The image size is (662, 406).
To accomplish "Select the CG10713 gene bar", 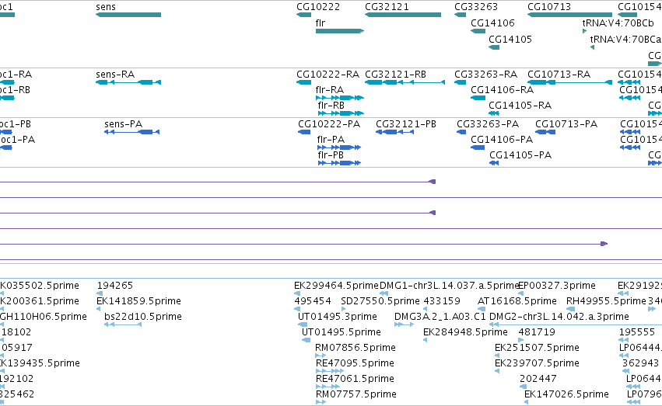I will (569, 15).
